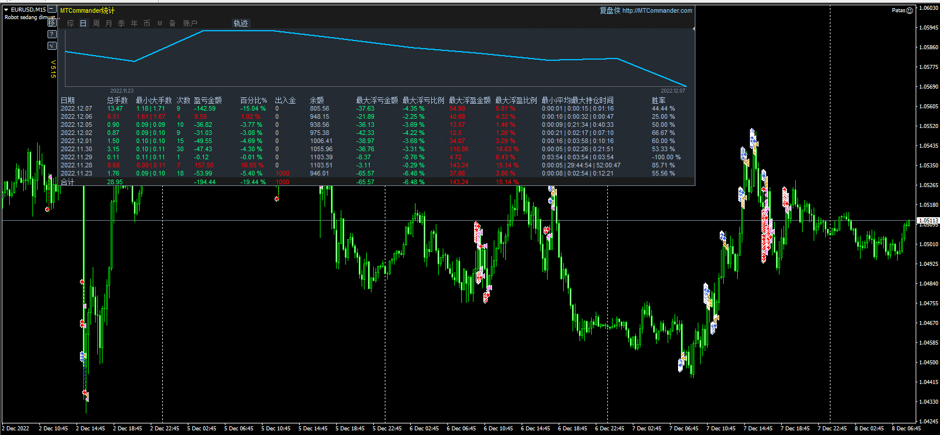Open the question mark help icon
Screen dimensions: 940x435
[x=52, y=34]
